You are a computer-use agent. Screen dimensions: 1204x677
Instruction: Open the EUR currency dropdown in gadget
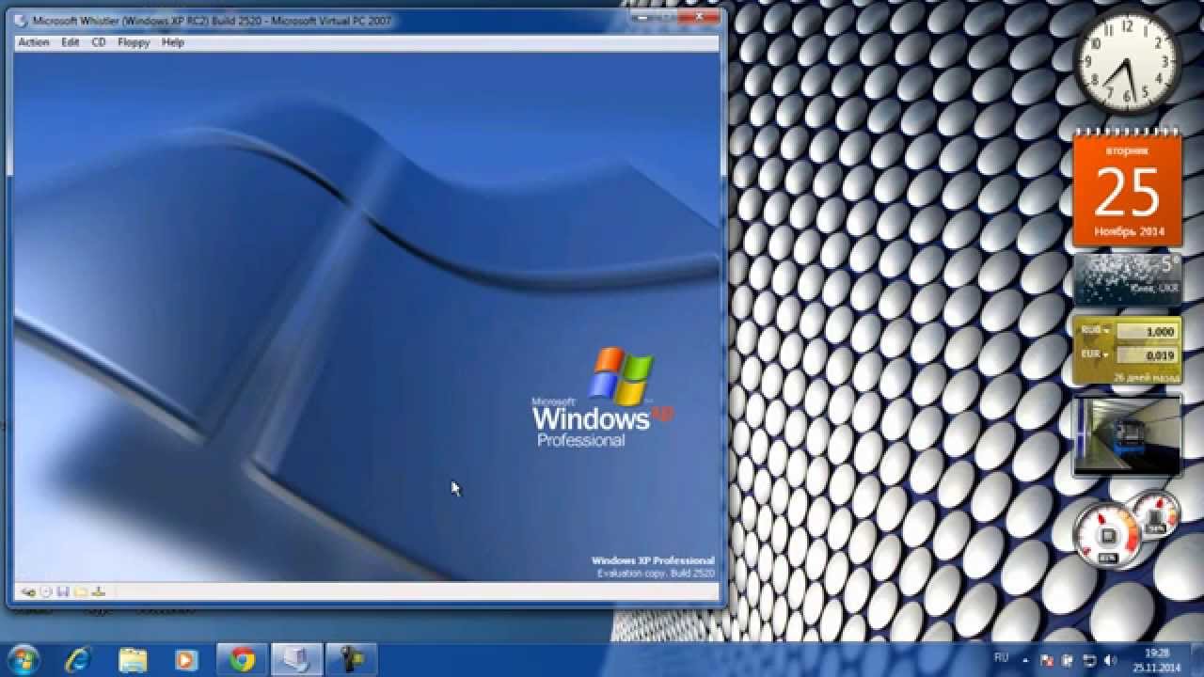click(1096, 354)
